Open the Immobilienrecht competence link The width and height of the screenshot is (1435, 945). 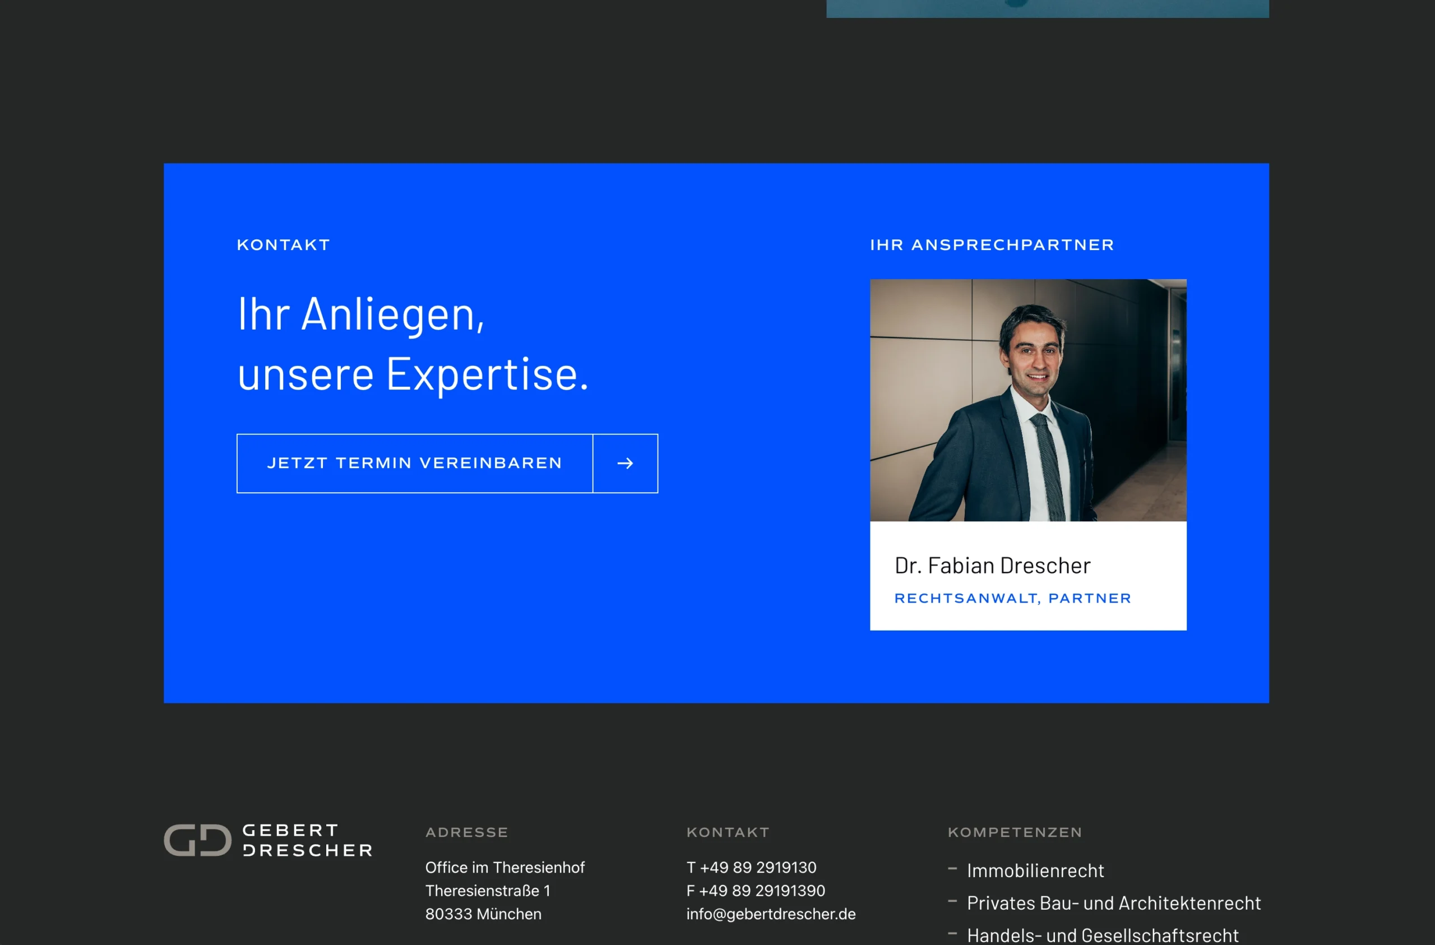coord(1035,870)
